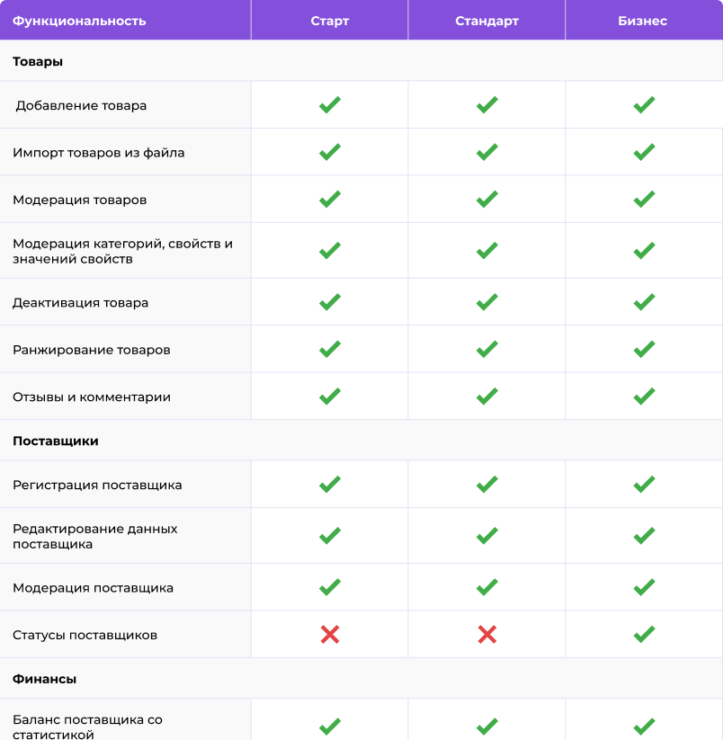This screenshot has width=723, height=740.
Task: Click the Бизнес checkmark for Баланс поставщика со статистикой
Action: [x=644, y=727]
